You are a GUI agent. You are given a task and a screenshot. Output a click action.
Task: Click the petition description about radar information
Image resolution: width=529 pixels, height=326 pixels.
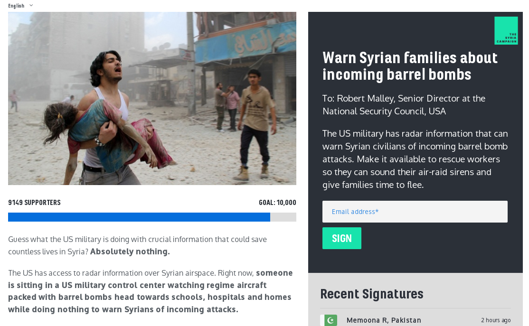(x=415, y=159)
